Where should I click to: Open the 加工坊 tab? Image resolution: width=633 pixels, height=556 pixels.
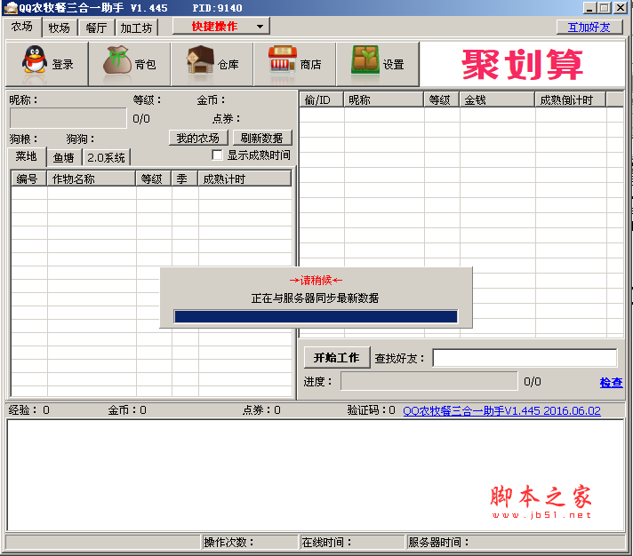(x=136, y=28)
